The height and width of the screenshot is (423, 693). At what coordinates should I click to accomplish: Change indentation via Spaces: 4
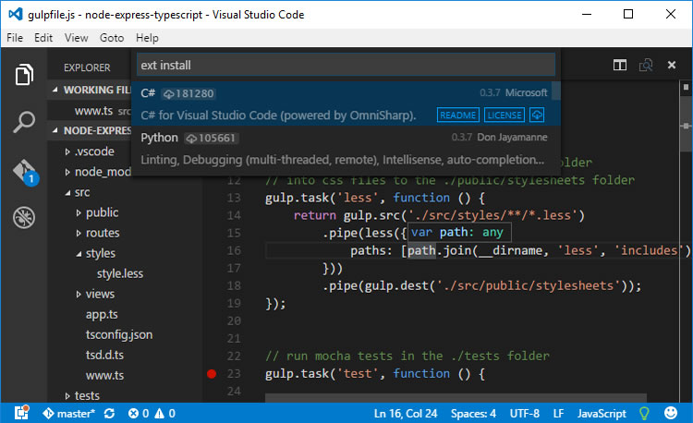point(473,414)
